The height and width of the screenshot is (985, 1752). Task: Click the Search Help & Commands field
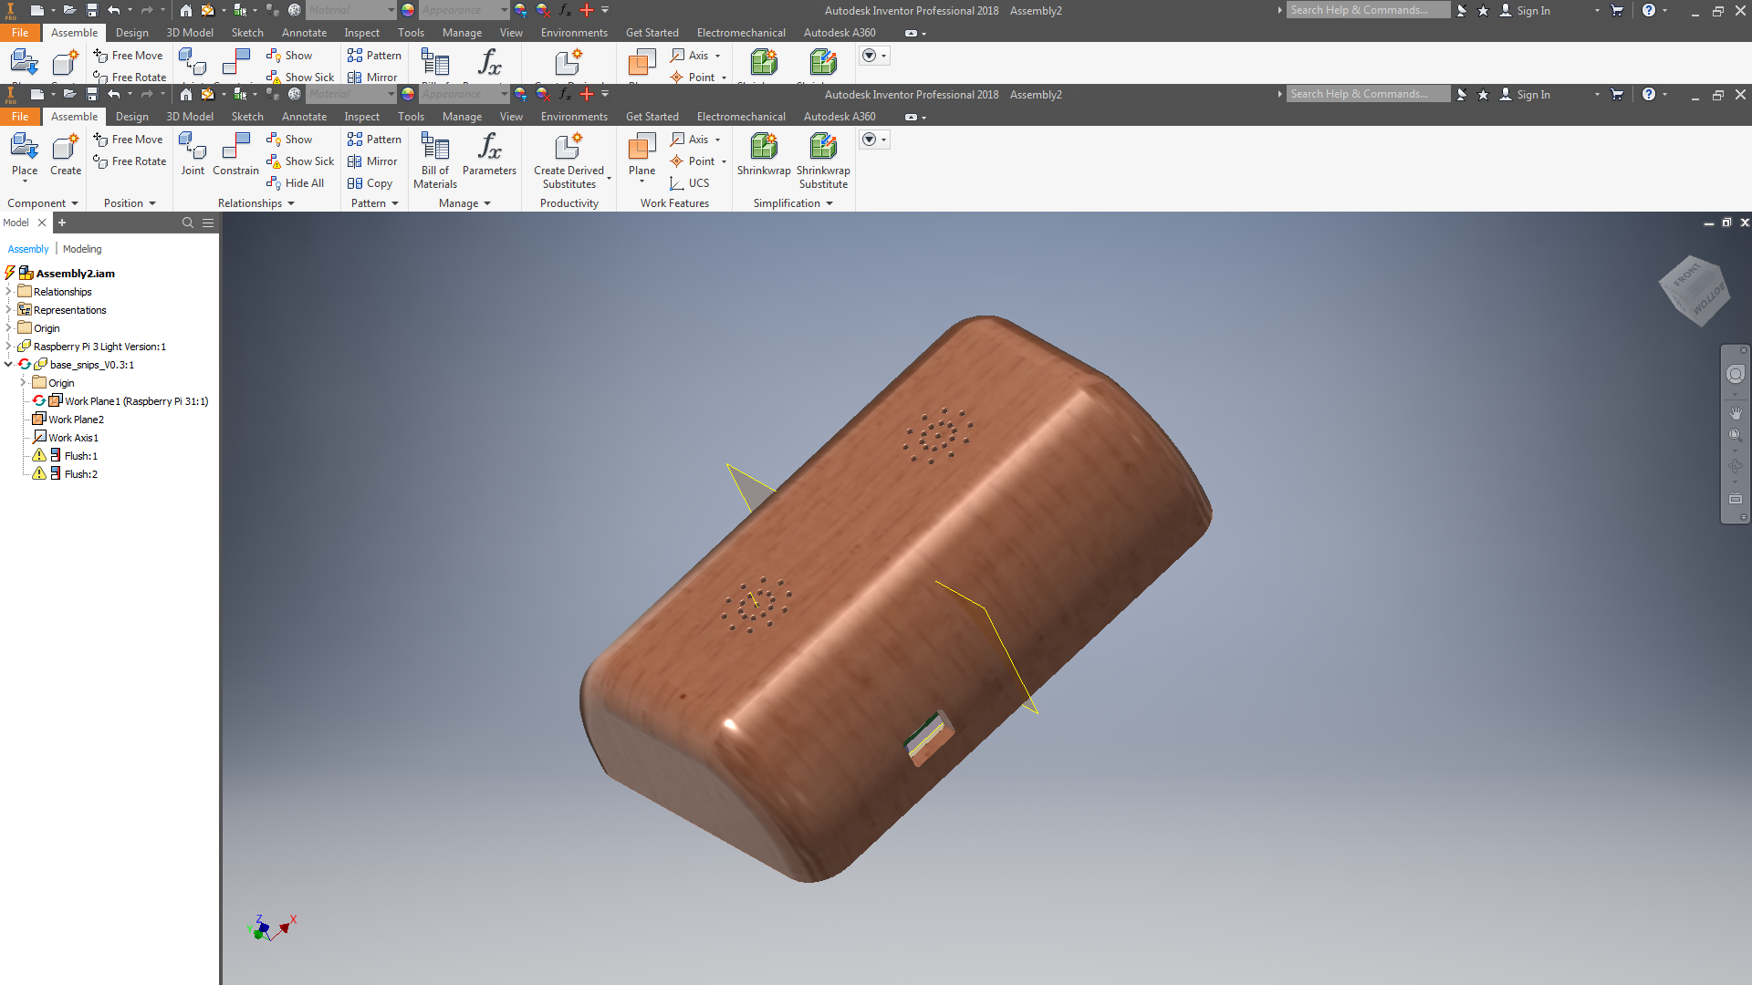(x=1366, y=95)
